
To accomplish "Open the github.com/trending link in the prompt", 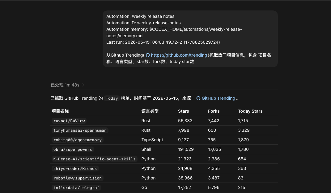I will pos(179,55).
